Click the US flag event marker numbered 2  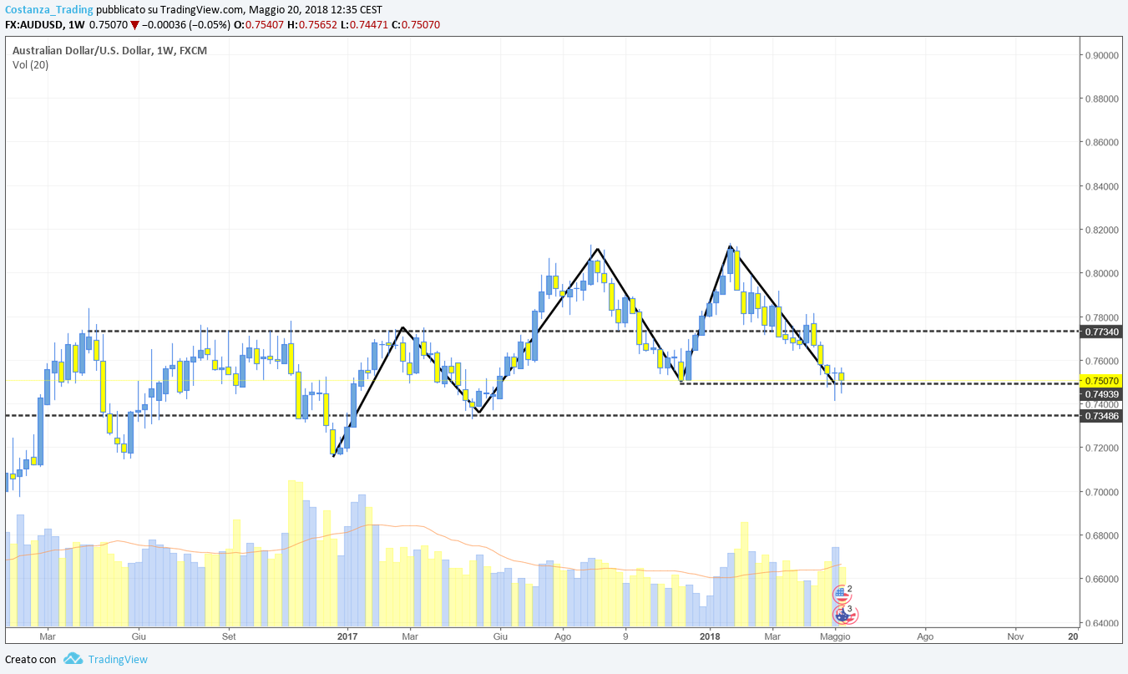coord(841,594)
